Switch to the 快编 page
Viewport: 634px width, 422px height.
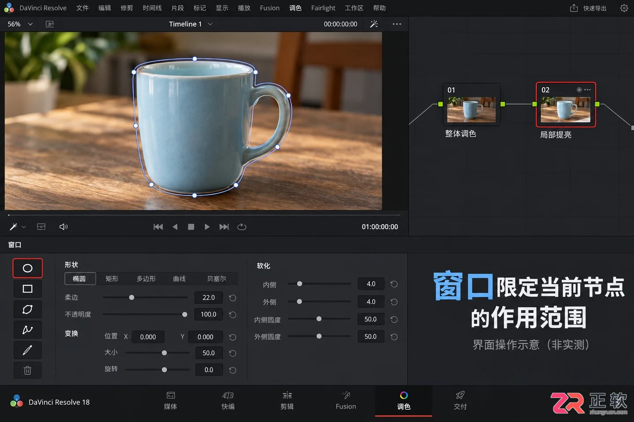pos(228,400)
